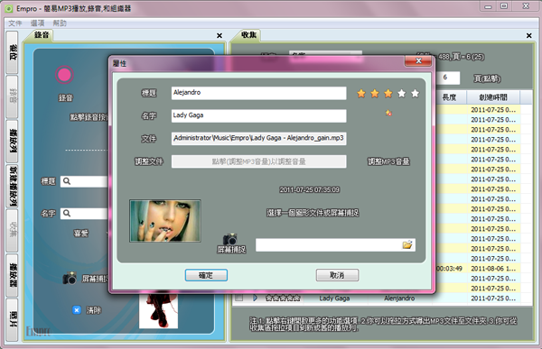Screen dimensions: 542x349
Task: Click the 調整MP3音量 button
Action: point(388,161)
